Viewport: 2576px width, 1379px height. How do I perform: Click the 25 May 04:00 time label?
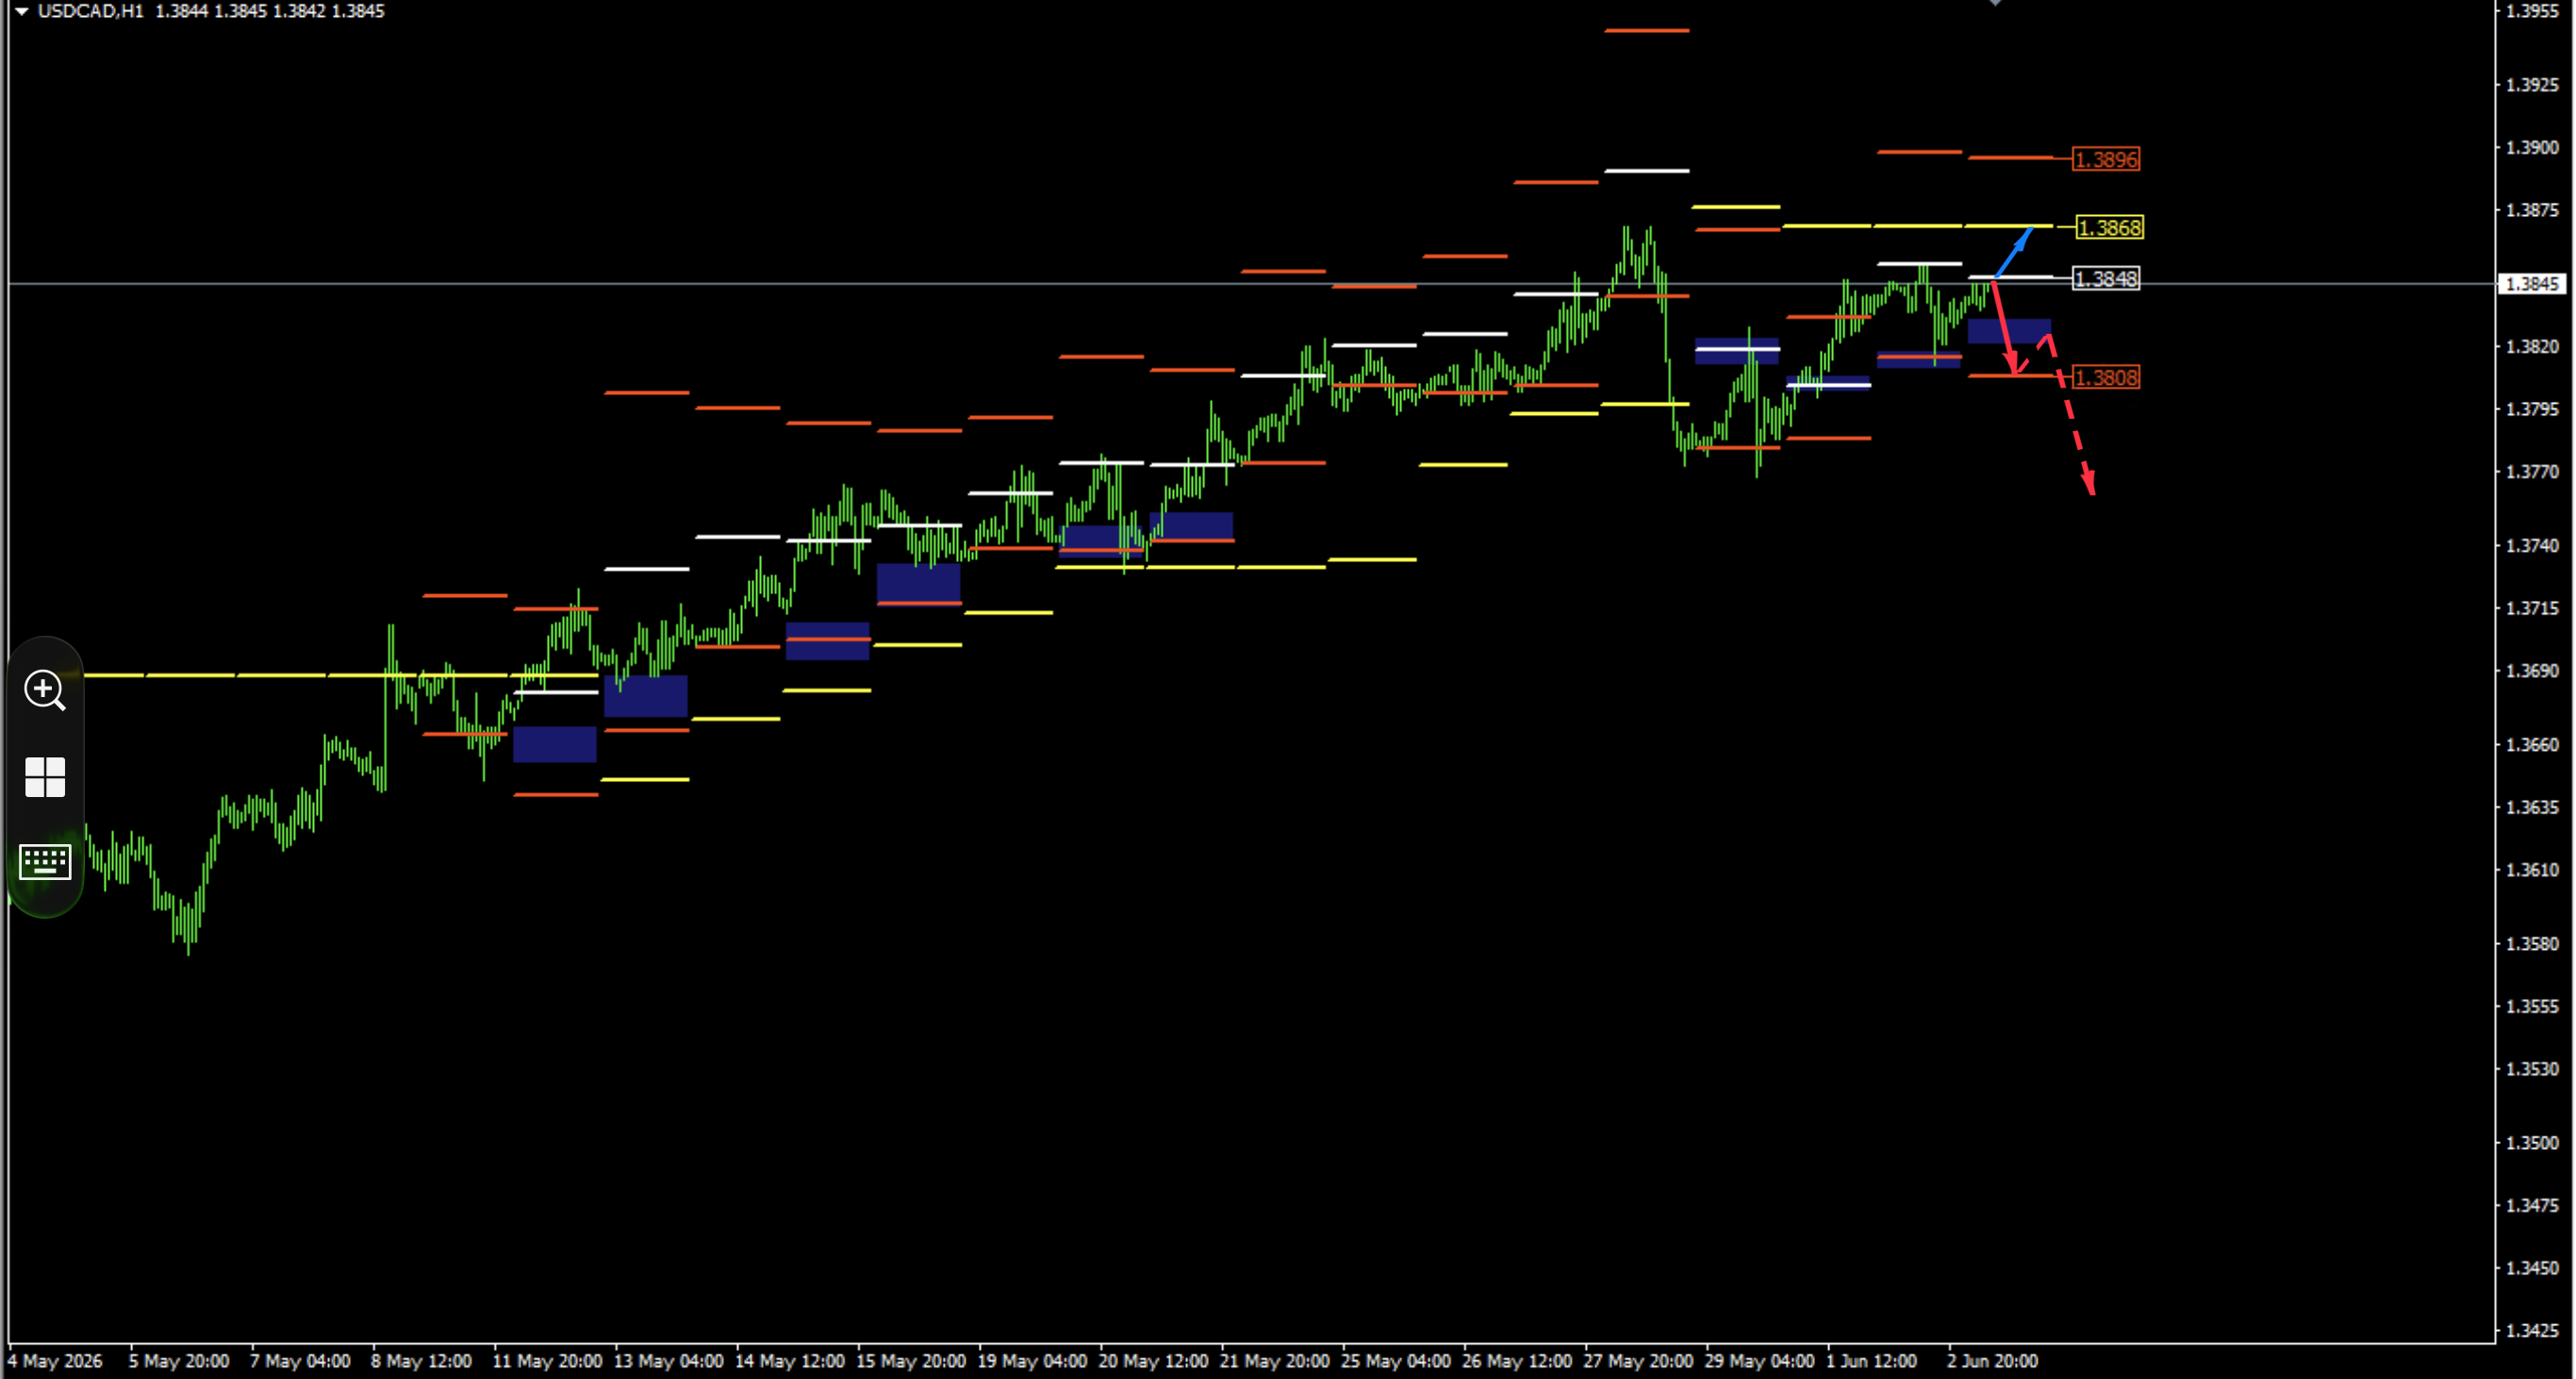(x=1396, y=1361)
